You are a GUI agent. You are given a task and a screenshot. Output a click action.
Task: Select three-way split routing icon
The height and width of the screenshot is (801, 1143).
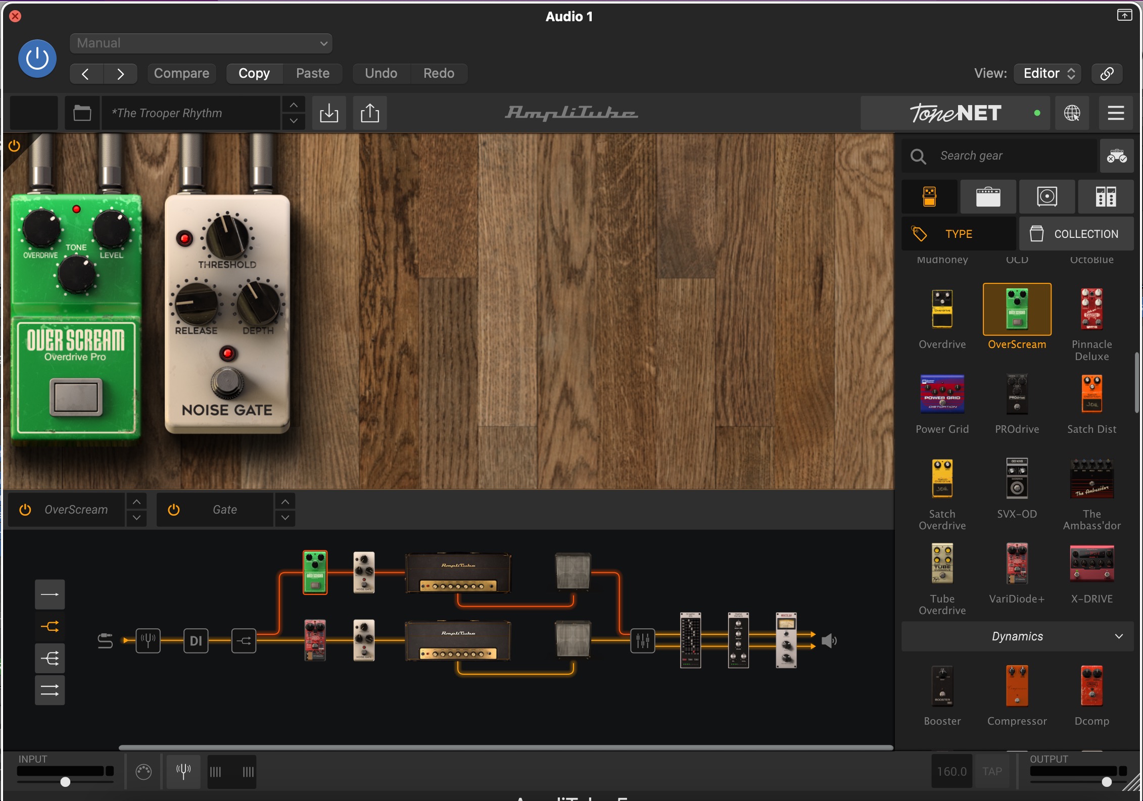pos(50,658)
